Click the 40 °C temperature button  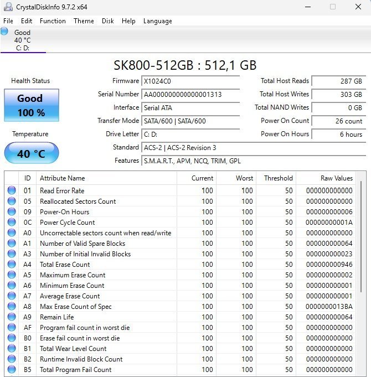tap(31, 153)
